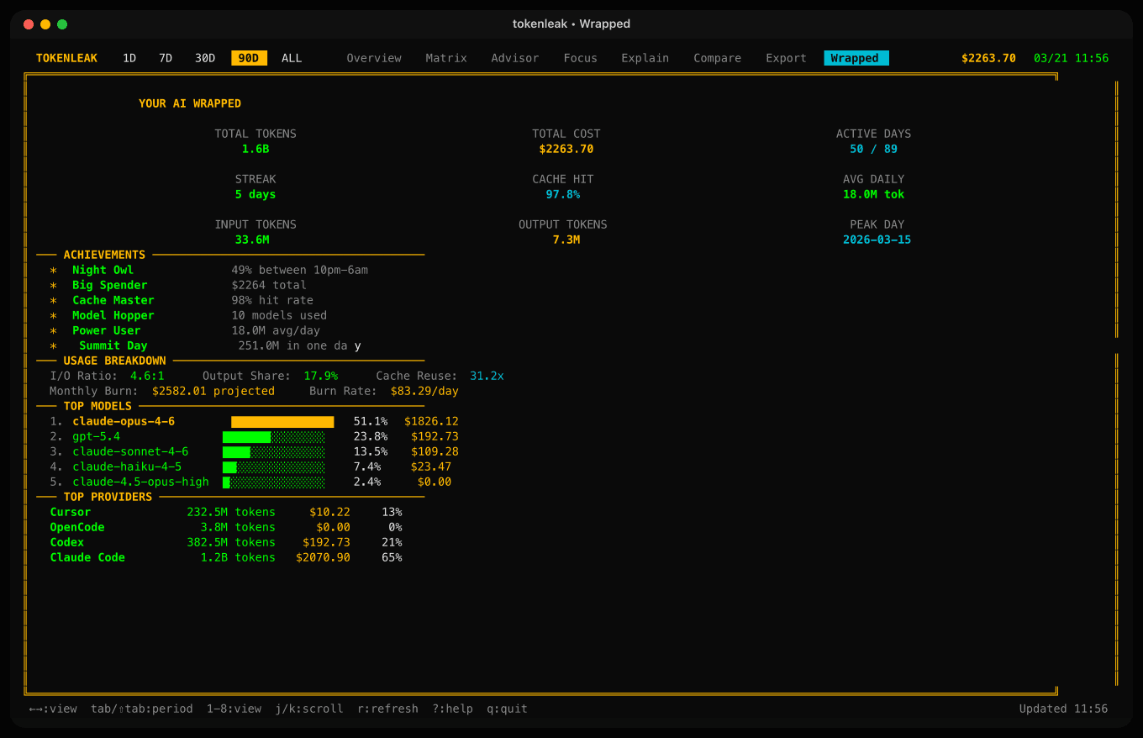Select the Cache Master achievement
Image resolution: width=1143 pixels, height=738 pixels.
pos(113,300)
